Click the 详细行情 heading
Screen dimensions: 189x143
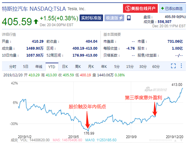pyautogui.click(x=9, y=34)
